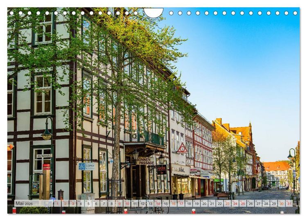Click the "Mai 2026" month label
This screenshot has width=307, height=221.
[24, 203]
